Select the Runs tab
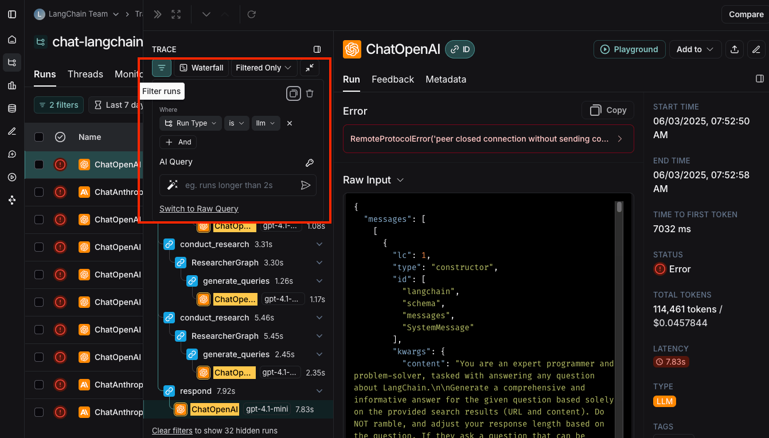The height and width of the screenshot is (438, 769). pos(45,74)
